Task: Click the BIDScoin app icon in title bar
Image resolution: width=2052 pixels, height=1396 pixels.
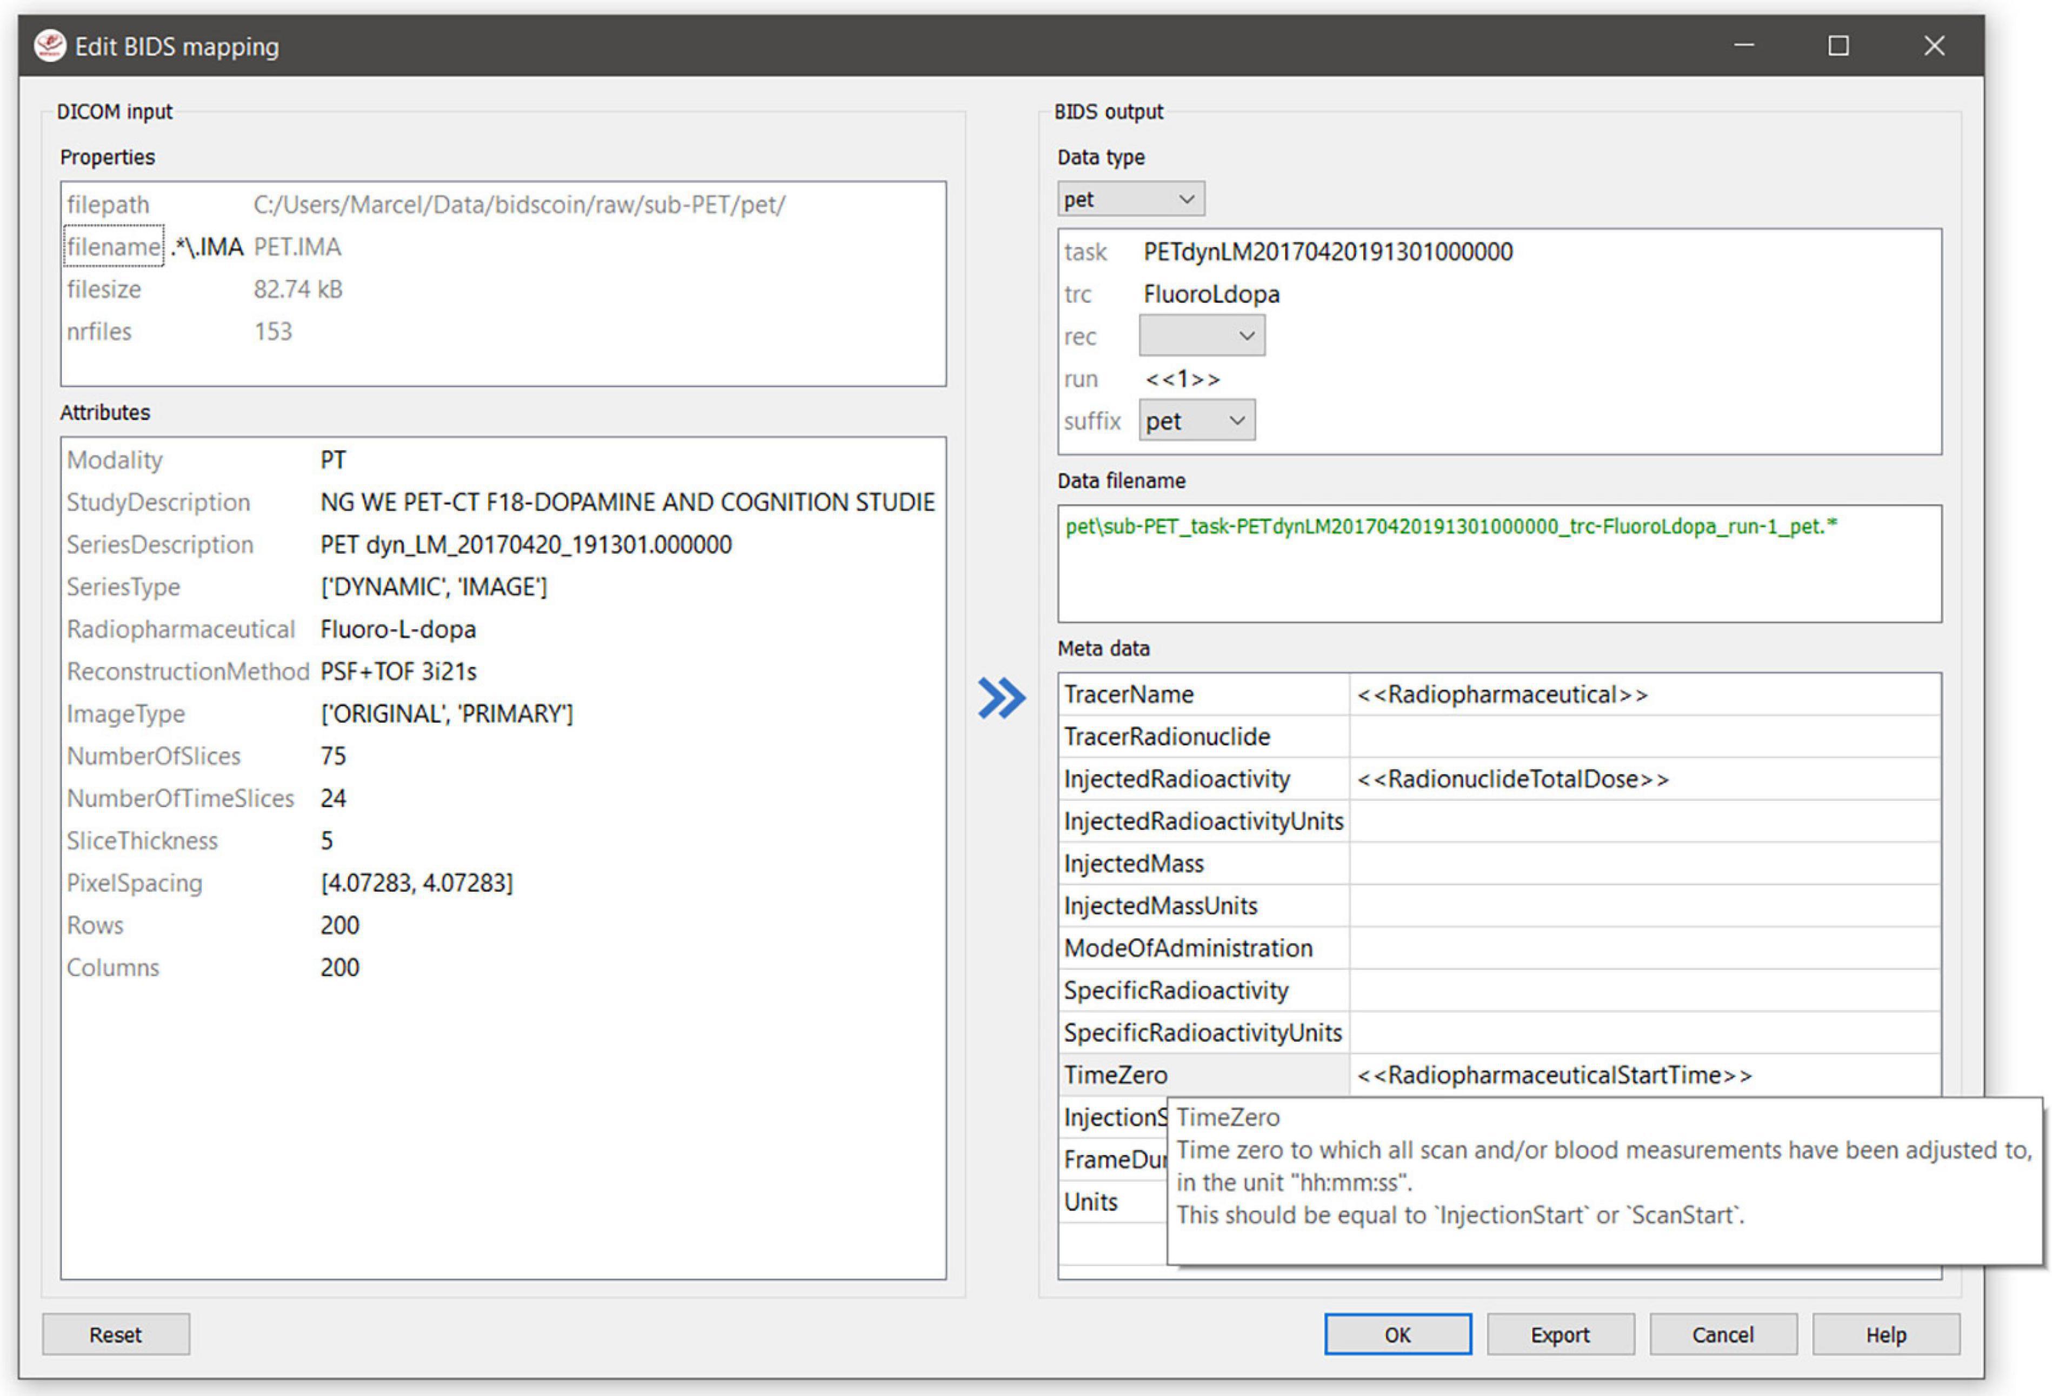Action: click(x=49, y=45)
